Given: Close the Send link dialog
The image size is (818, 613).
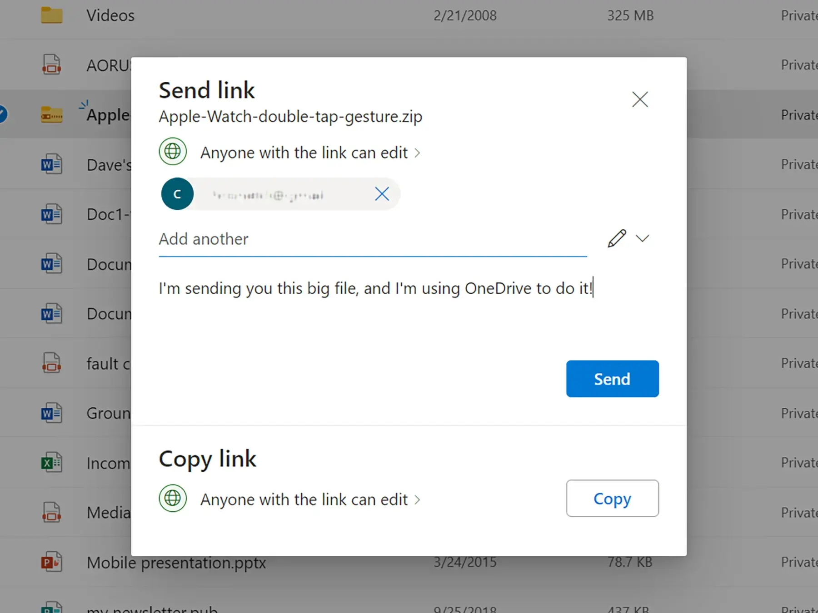Looking at the screenshot, I should 640,99.
